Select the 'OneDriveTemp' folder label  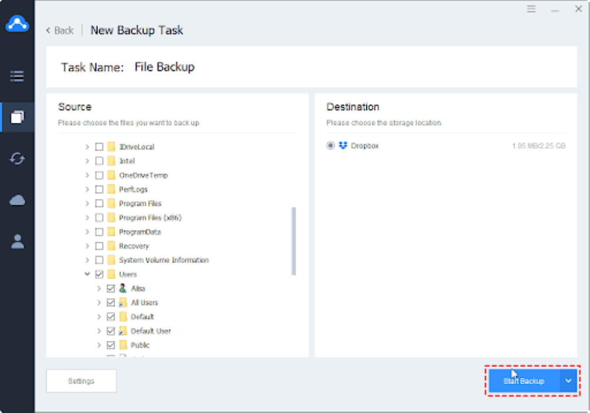tap(143, 175)
